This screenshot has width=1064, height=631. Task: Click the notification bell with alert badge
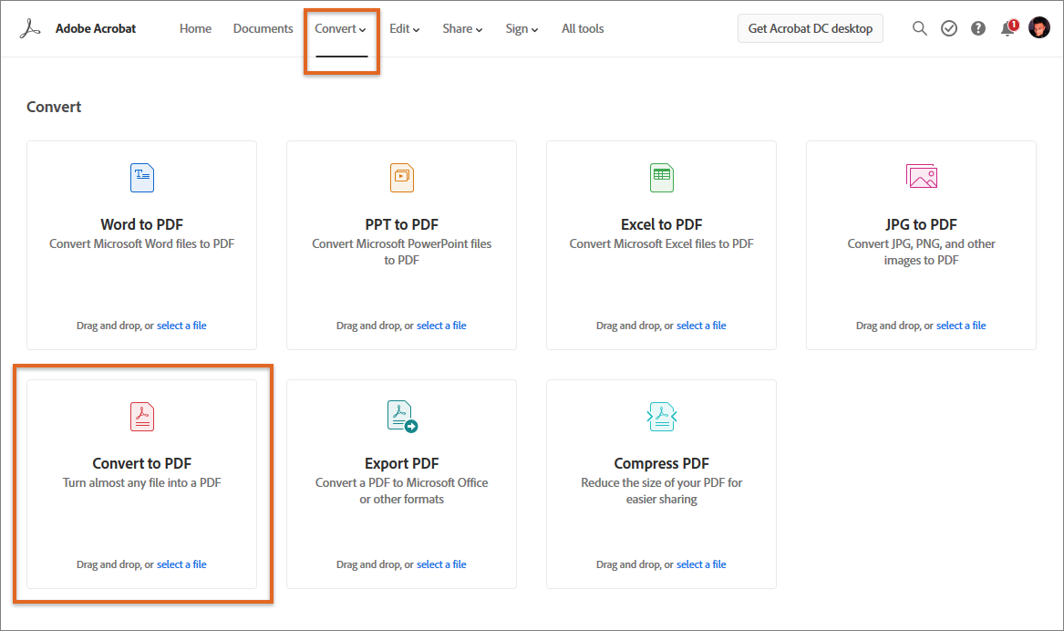coord(1007,28)
